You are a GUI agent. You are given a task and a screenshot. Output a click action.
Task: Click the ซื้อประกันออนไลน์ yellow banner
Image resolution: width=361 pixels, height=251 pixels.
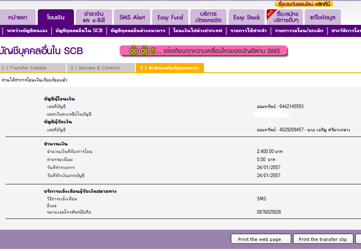click(304, 4)
